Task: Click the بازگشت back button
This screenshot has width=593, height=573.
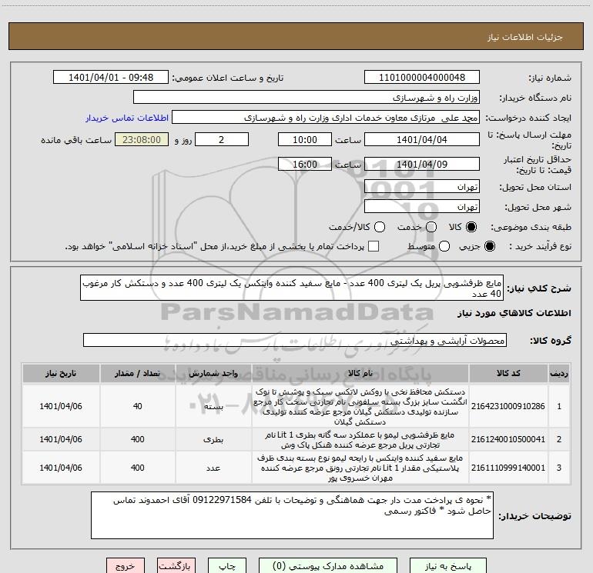Action: click(x=176, y=566)
